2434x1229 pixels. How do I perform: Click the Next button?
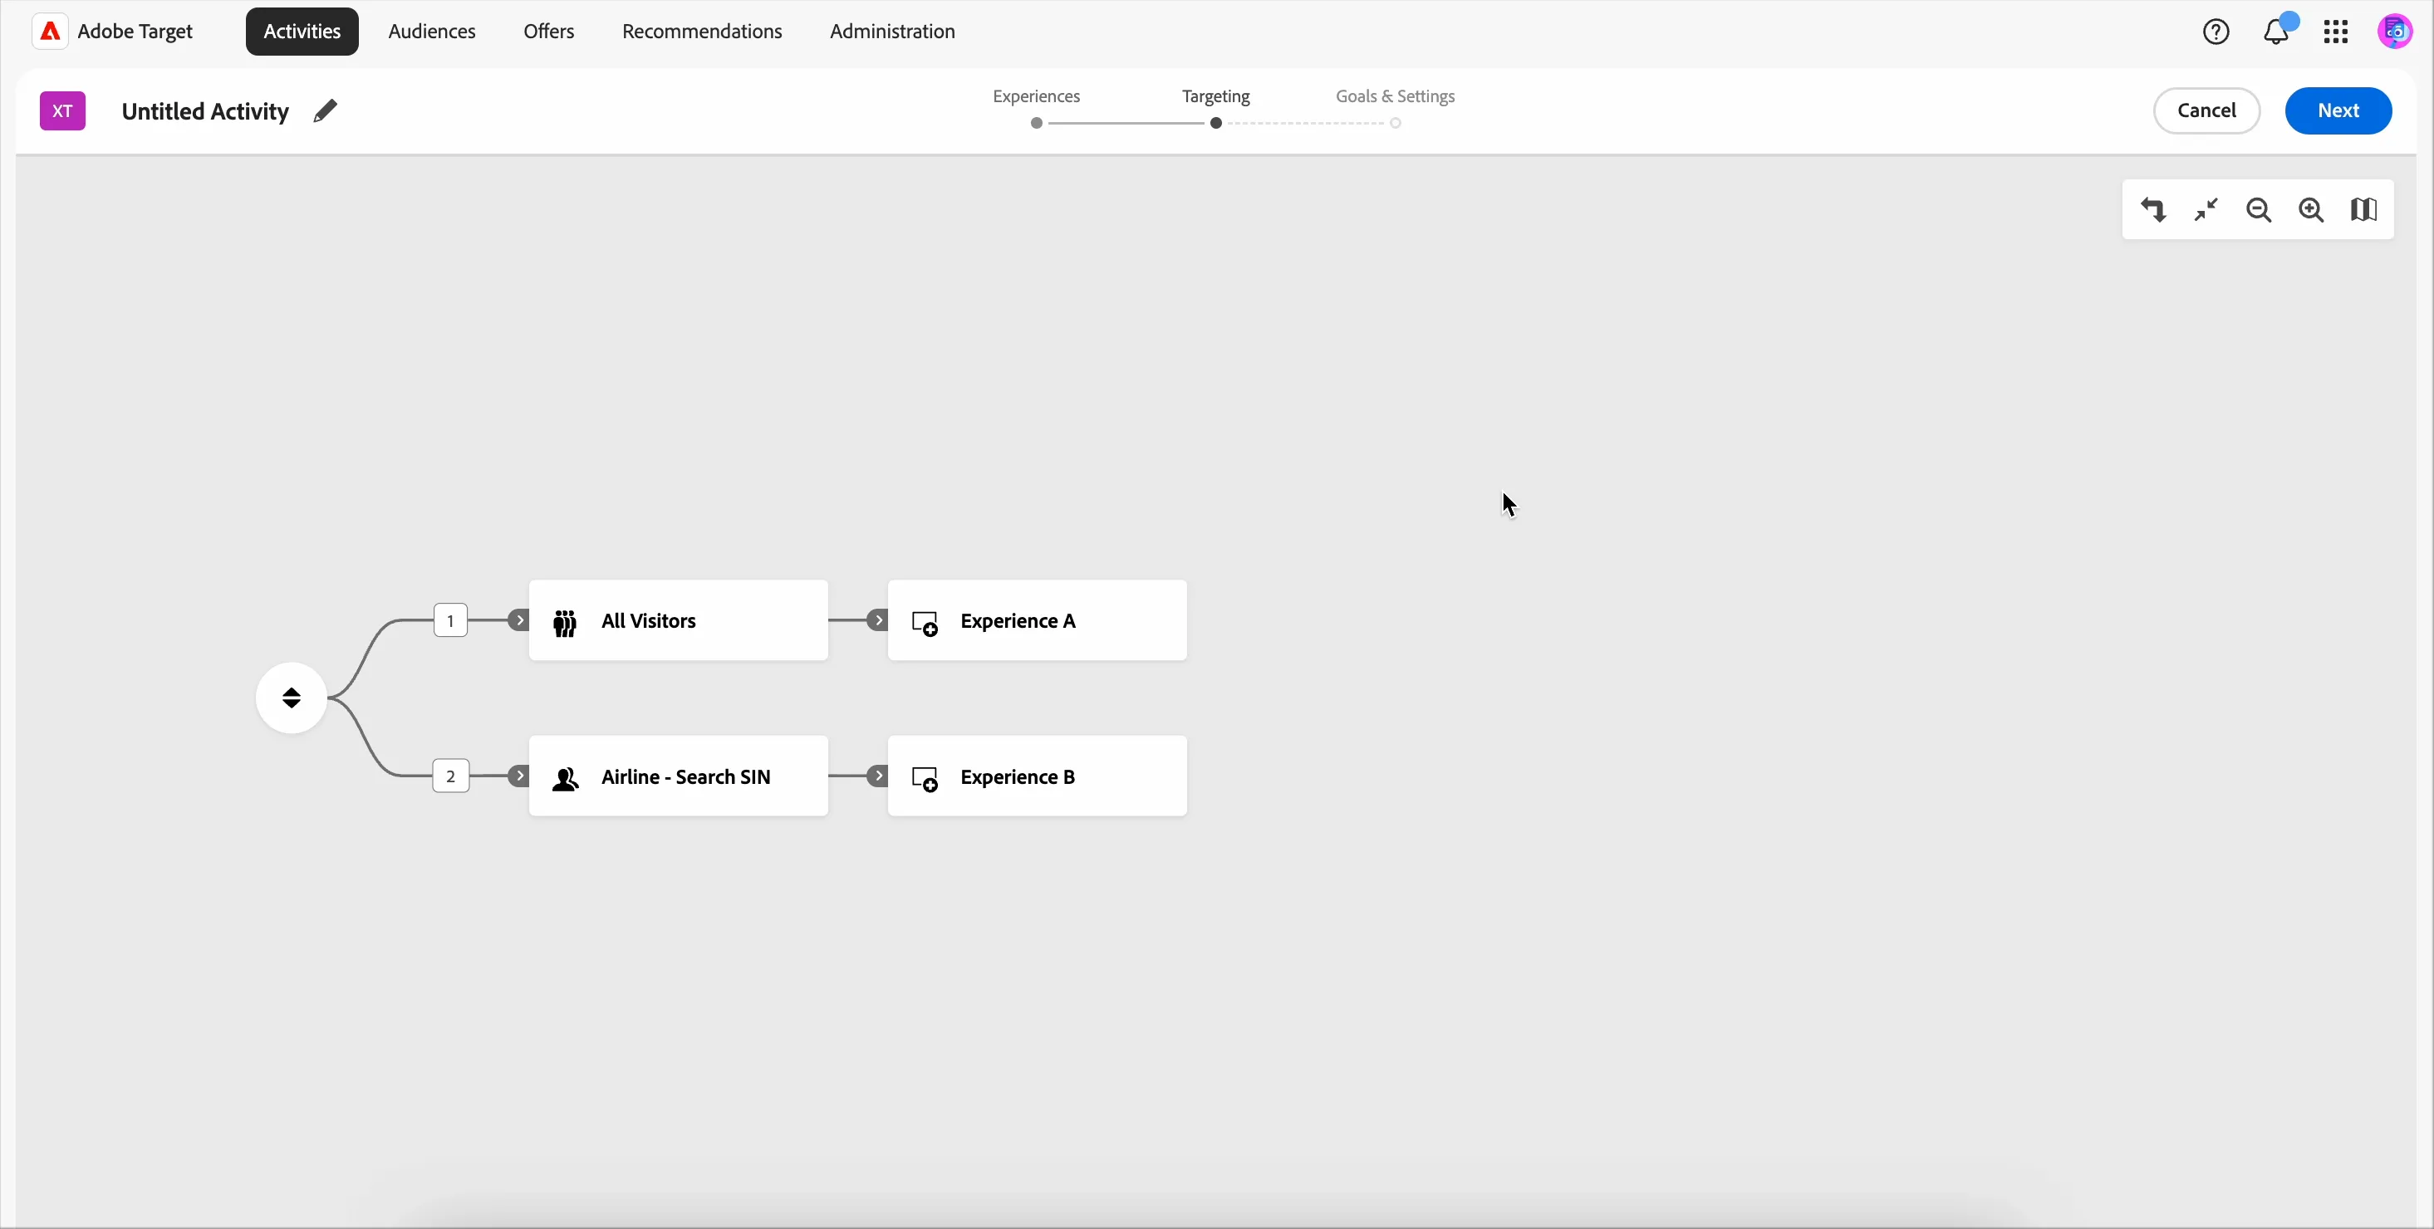click(2338, 111)
